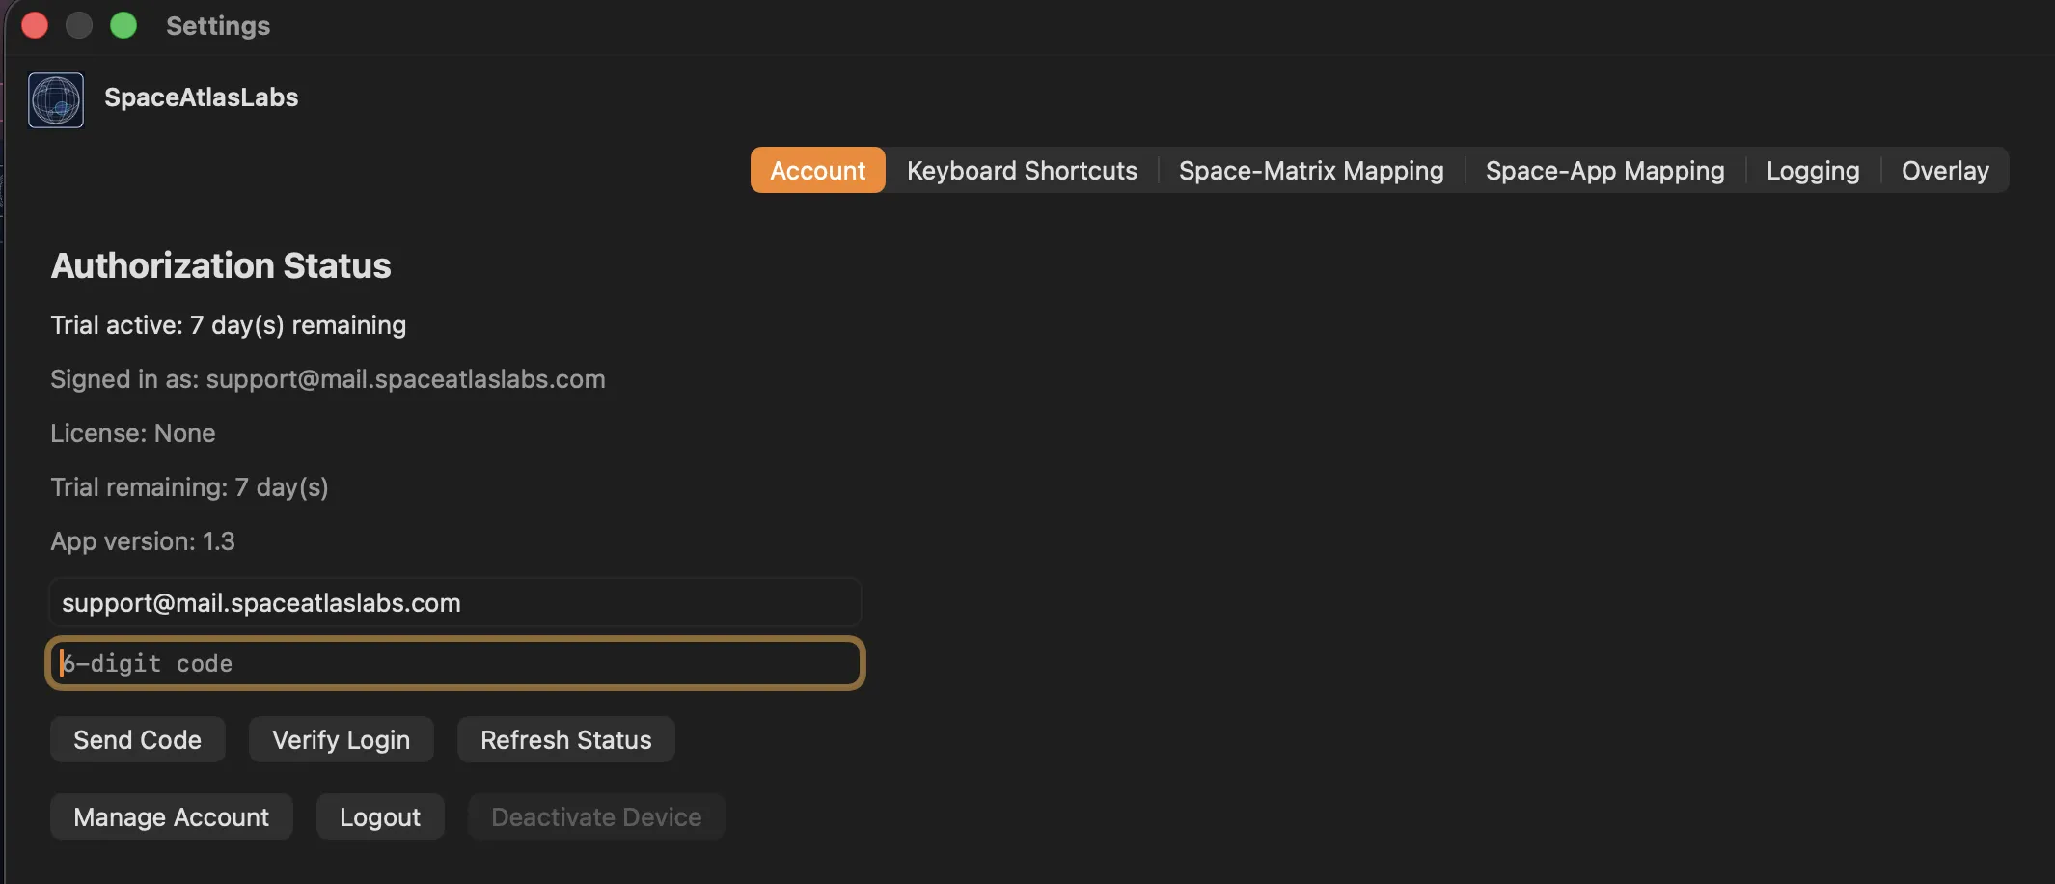Select the Account tab
The image size is (2055, 884).
click(x=816, y=170)
